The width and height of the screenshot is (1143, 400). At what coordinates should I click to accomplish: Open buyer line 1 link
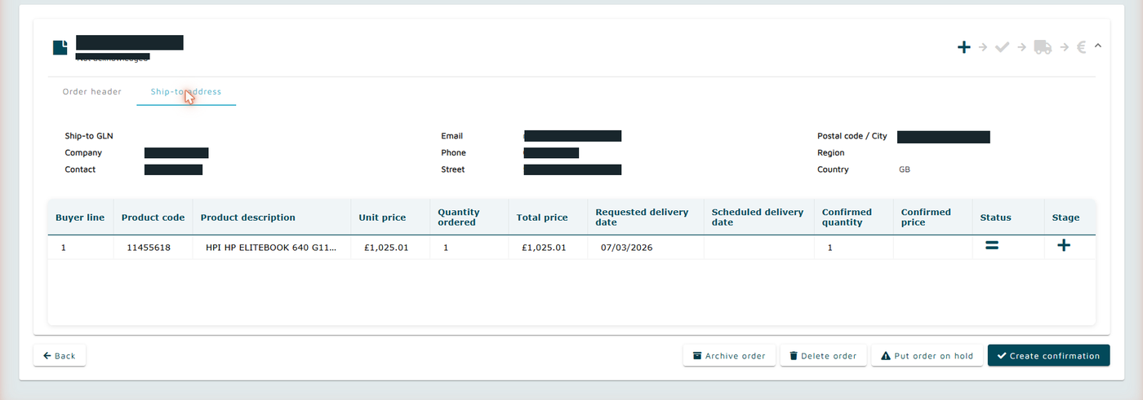[63, 248]
